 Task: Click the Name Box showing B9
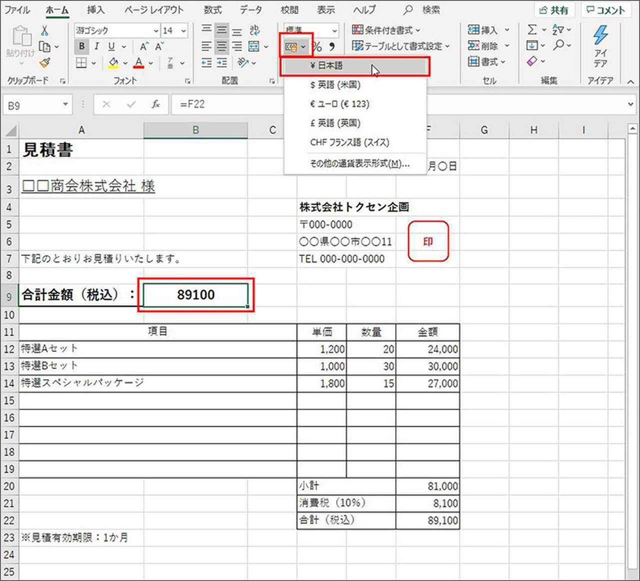36,105
